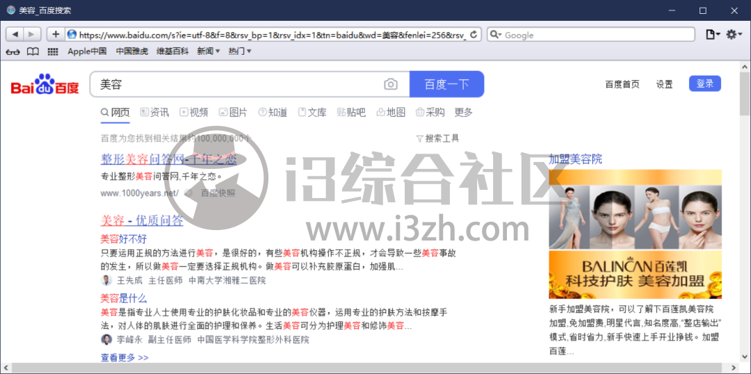Switch to the 地图 tab

pyautogui.click(x=391, y=113)
